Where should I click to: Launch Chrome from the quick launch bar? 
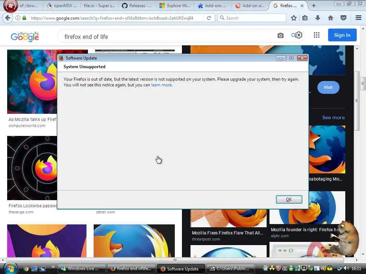coord(26,269)
